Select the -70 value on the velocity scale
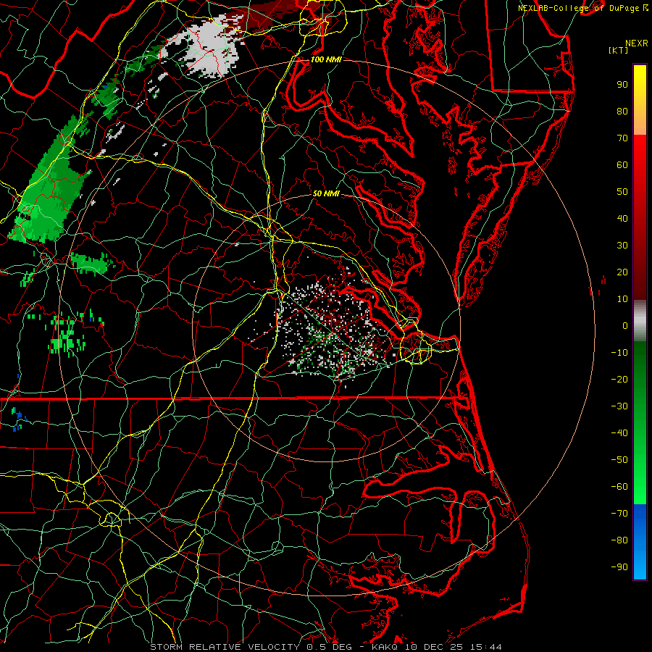This screenshot has height=652, width=652. pyautogui.click(x=619, y=514)
